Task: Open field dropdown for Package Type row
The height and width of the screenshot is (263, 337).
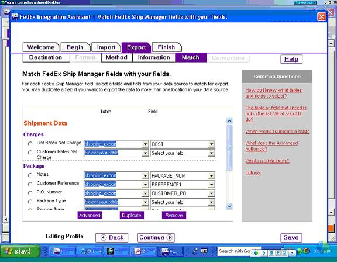Action: 211,202
